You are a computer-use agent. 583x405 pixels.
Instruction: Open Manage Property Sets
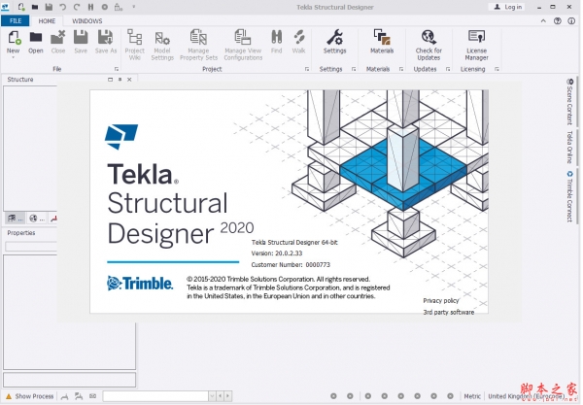[198, 45]
